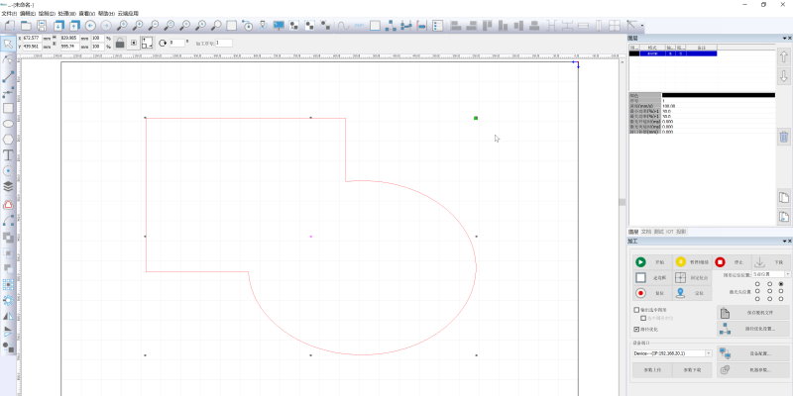The height and width of the screenshot is (396, 793).
Task: Click the yellow Pause/Continue button
Action: (x=692, y=262)
